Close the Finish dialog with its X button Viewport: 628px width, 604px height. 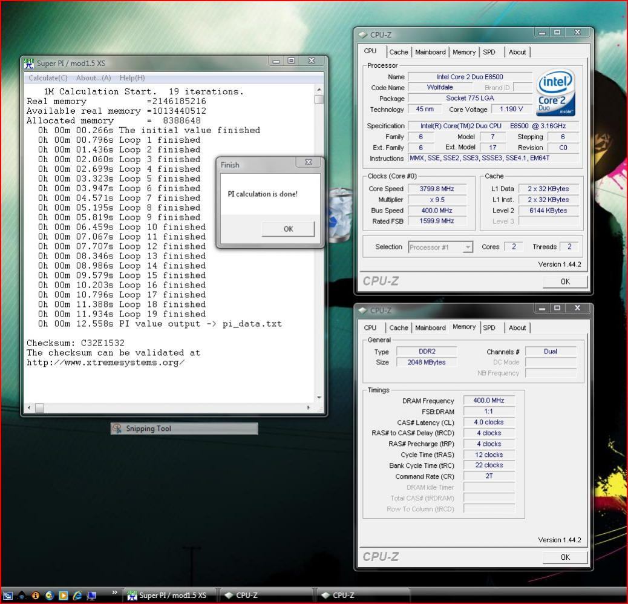click(x=308, y=162)
